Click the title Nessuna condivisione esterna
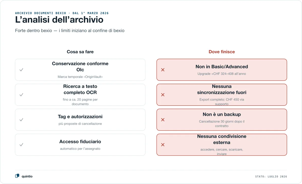 [x=222, y=139]
